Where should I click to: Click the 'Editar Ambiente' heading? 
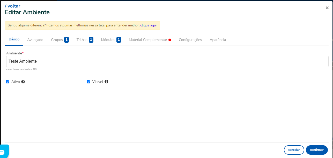[27, 12]
